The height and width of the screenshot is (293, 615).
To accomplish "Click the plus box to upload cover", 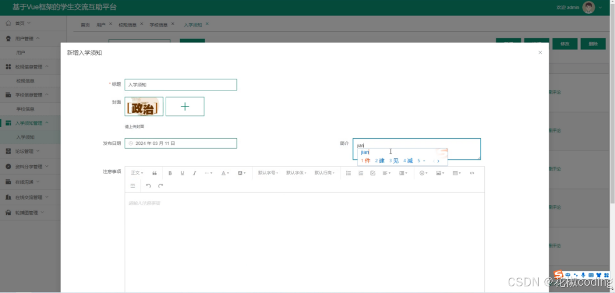I will tap(185, 107).
